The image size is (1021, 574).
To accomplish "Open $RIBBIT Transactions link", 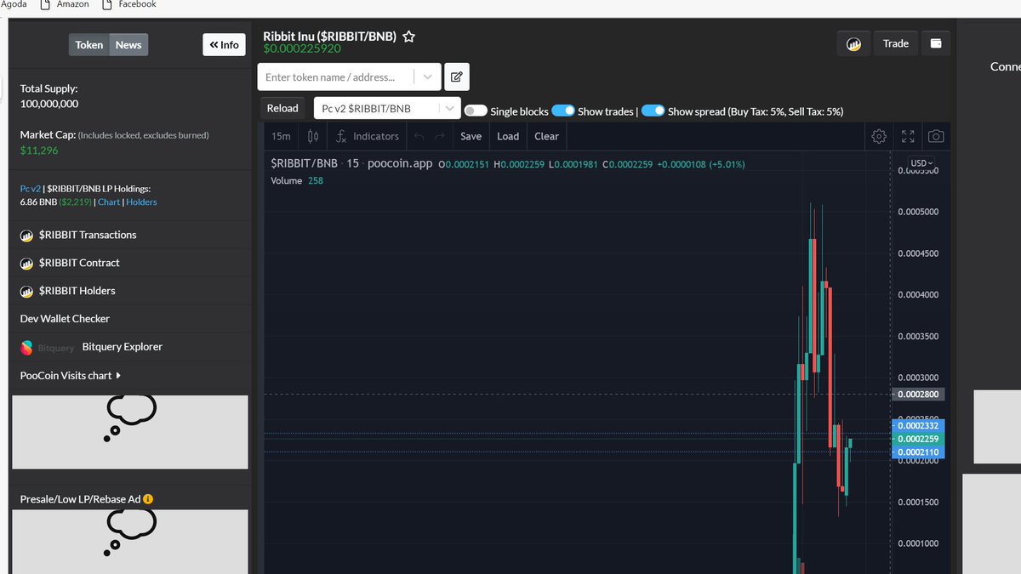I will tap(88, 235).
